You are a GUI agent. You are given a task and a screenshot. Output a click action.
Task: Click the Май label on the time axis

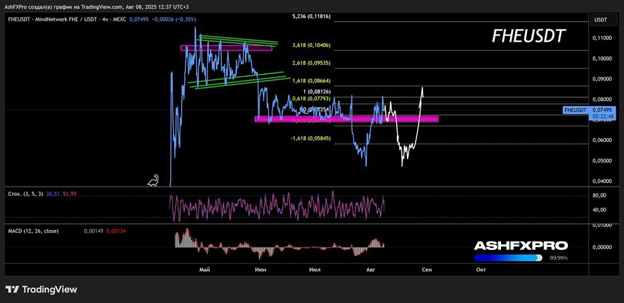click(x=205, y=269)
